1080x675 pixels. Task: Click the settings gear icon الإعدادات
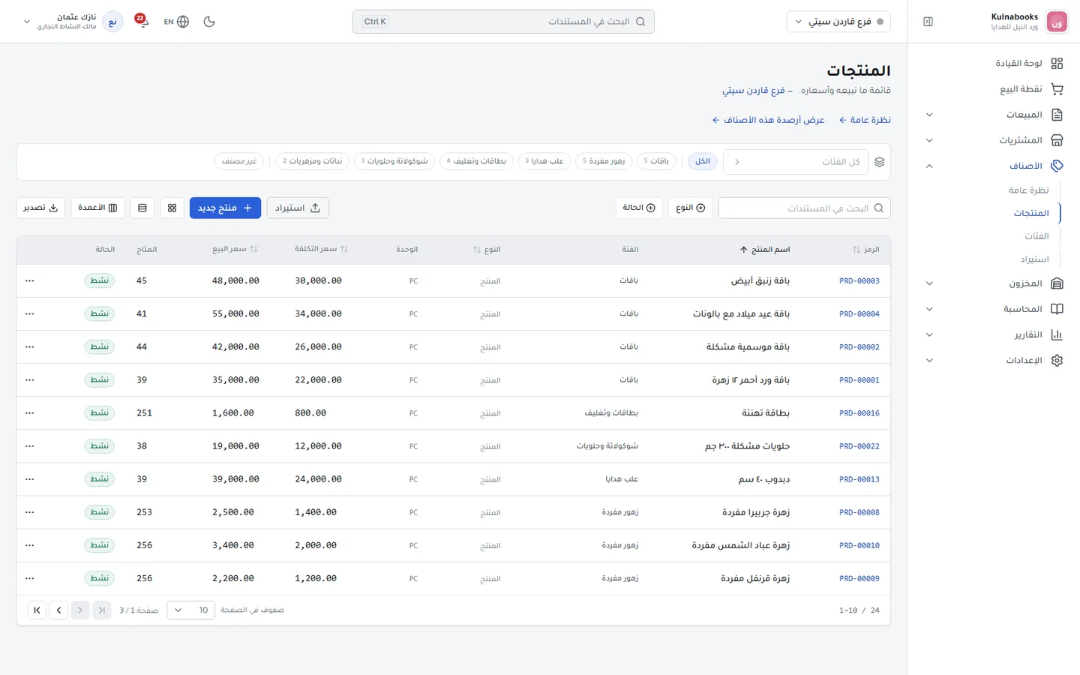click(x=1057, y=361)
